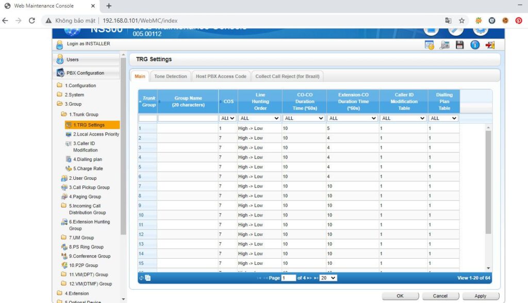
Task: Open the Pinterest browser extension
Action: (x=519, y=21)
